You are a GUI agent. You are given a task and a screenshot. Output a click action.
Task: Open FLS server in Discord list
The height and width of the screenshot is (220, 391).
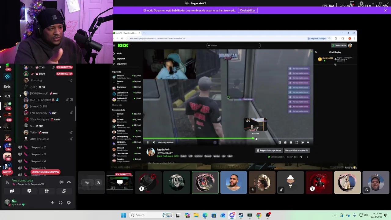click(7, 96)
